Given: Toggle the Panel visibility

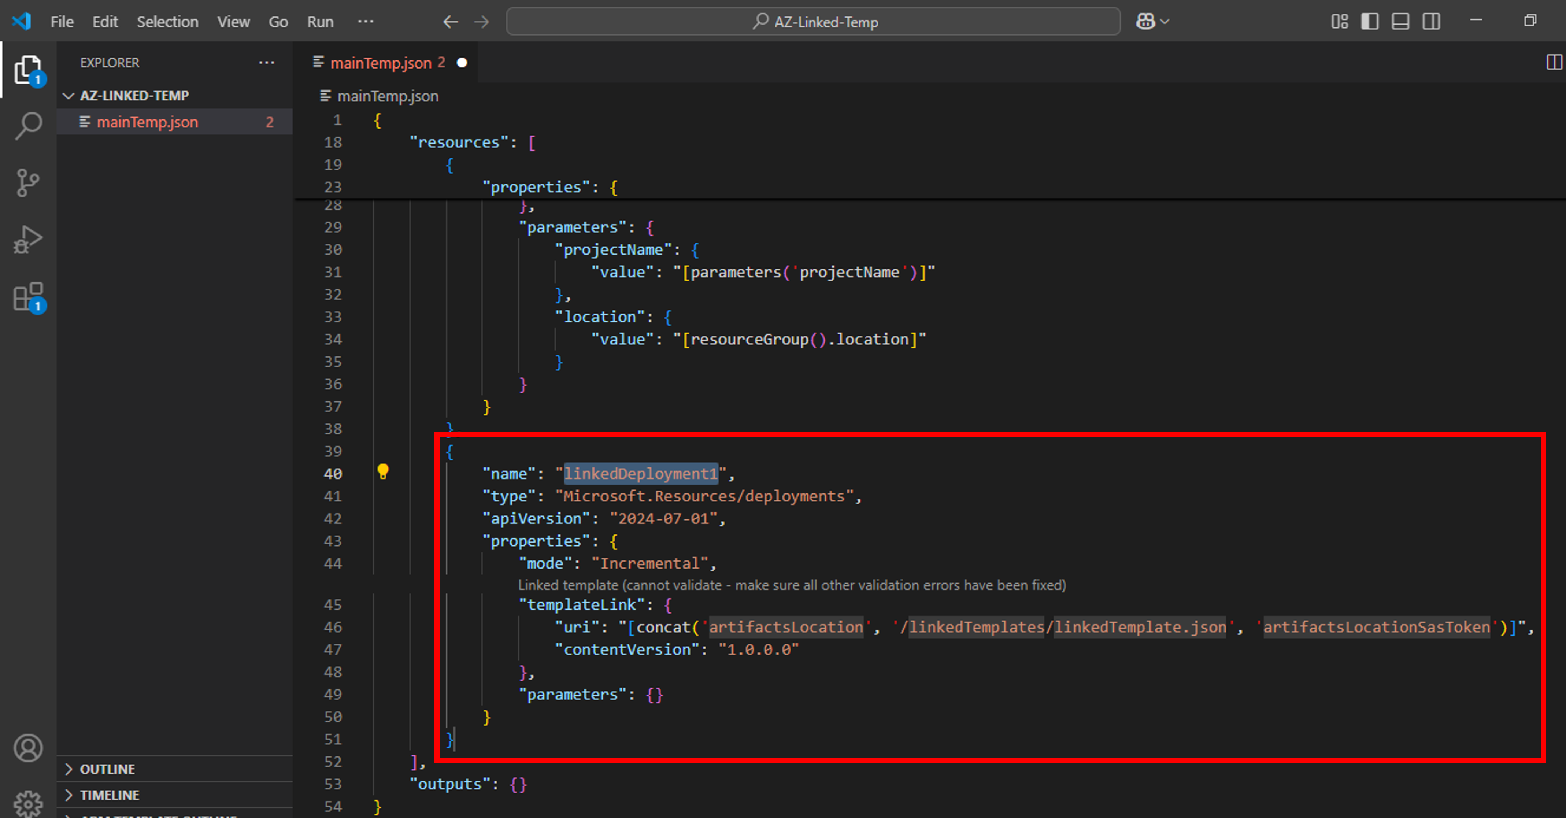Looking at the screenshot, I should (1400, 21).
